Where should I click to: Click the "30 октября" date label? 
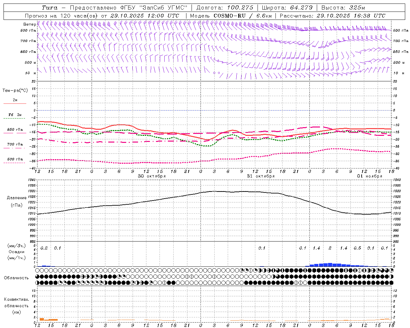click(152, 176)
